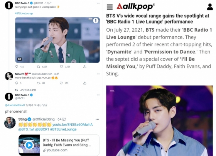Viewport: 216px width, 156px height.
Task: Like Nihan's TAES VOICE reply
Action: (61, 83)
